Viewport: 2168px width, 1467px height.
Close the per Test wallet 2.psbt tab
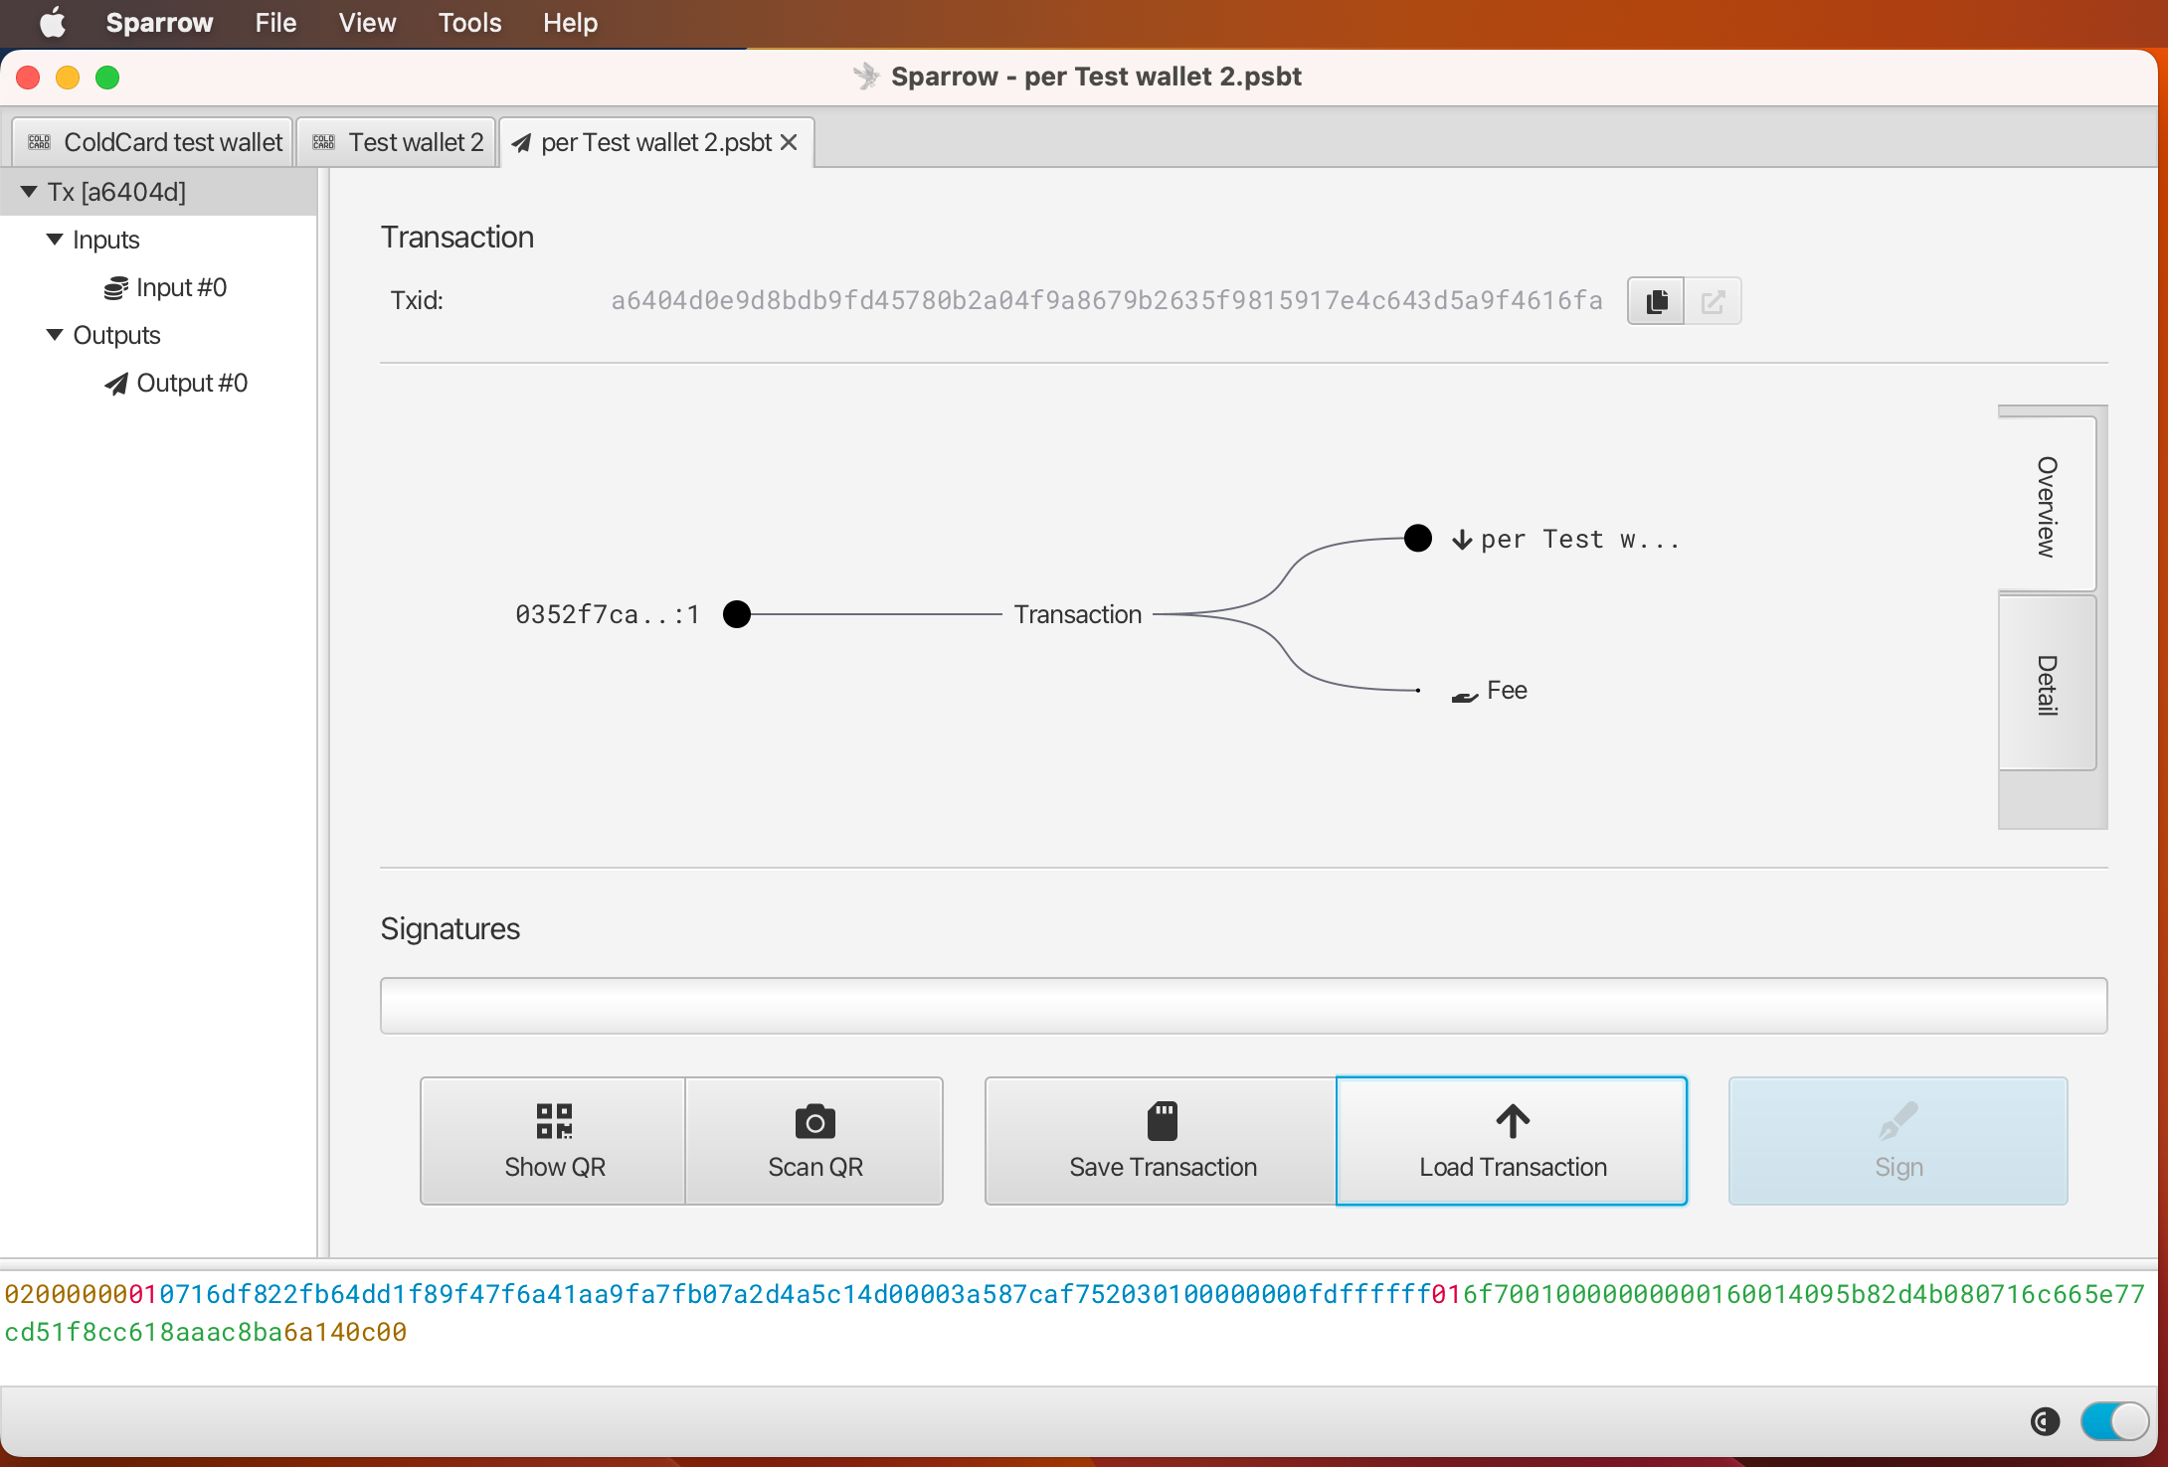789,142
